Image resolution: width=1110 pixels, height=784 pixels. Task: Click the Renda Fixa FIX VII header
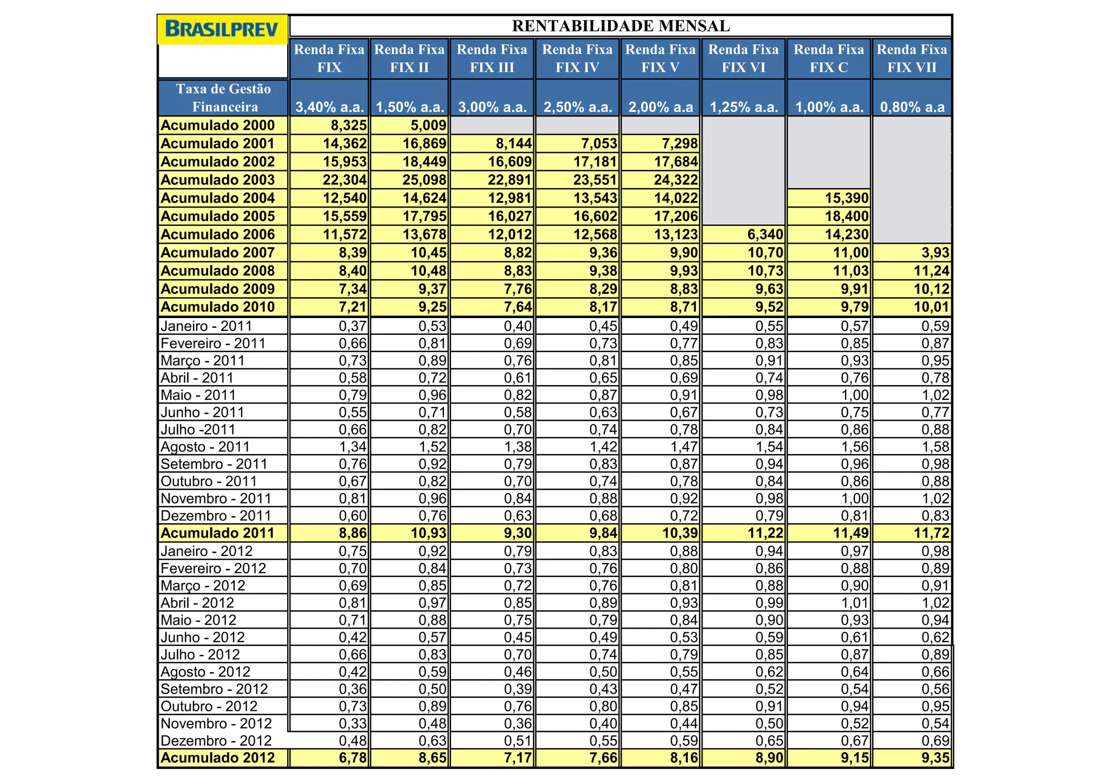pyautogui.click(x=912, y=59)
